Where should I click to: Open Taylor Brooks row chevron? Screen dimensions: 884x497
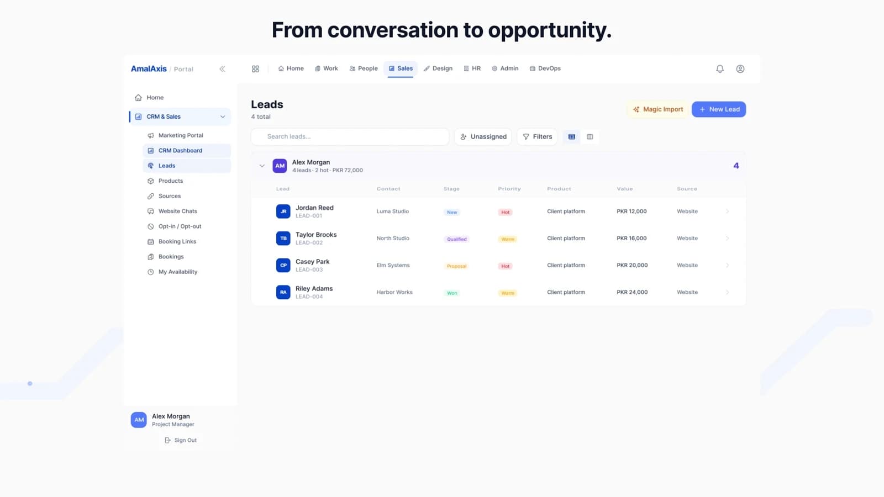coord(727,239)
